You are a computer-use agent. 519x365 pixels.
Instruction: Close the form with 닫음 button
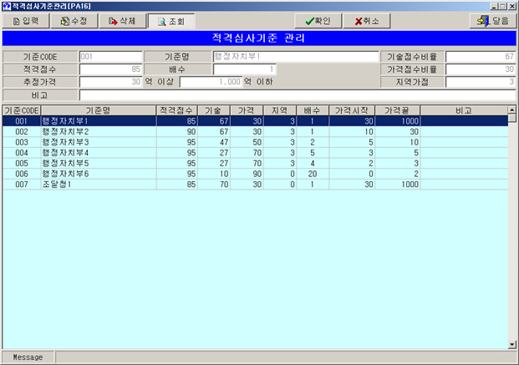pos(491,21)
